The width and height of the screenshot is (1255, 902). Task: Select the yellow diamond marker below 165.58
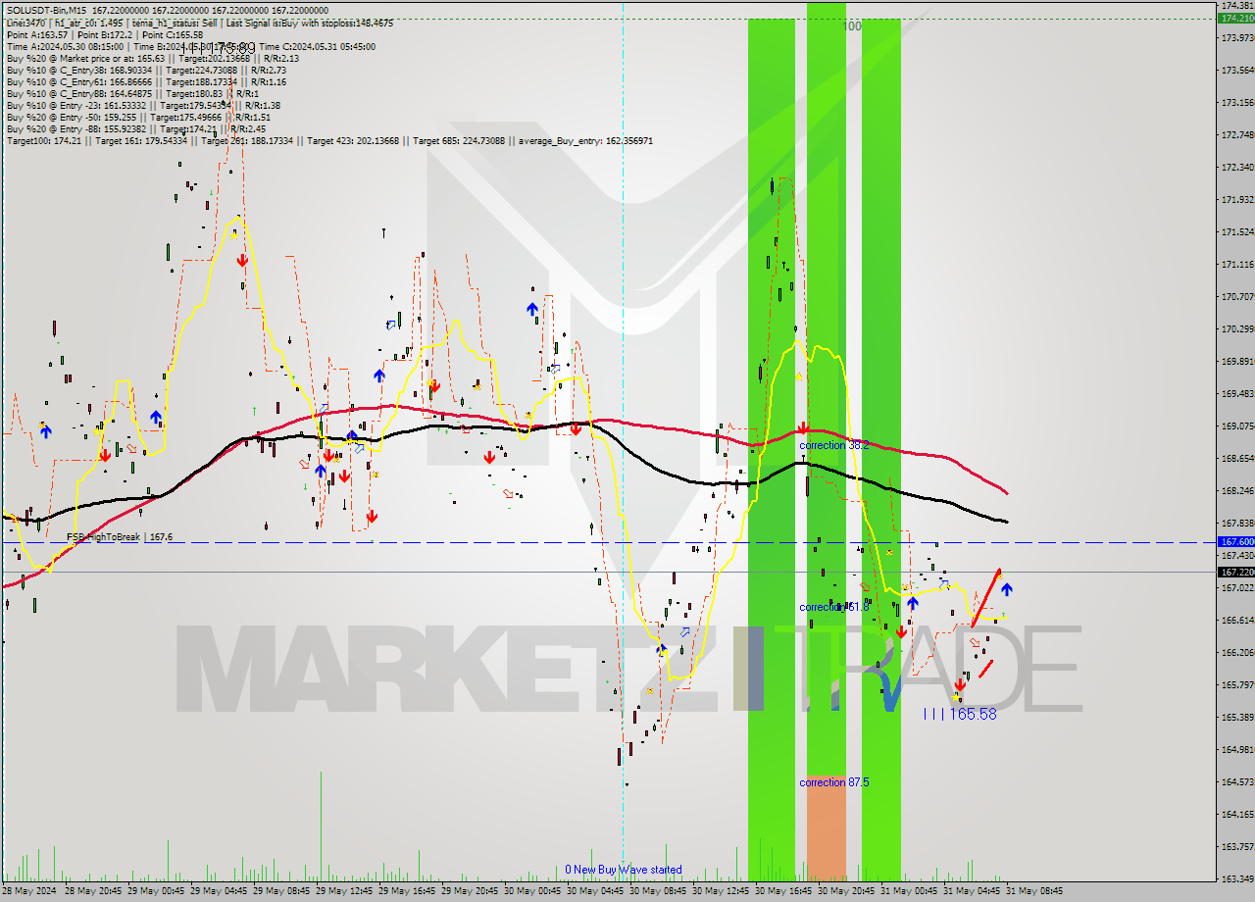tap(956, 700)
